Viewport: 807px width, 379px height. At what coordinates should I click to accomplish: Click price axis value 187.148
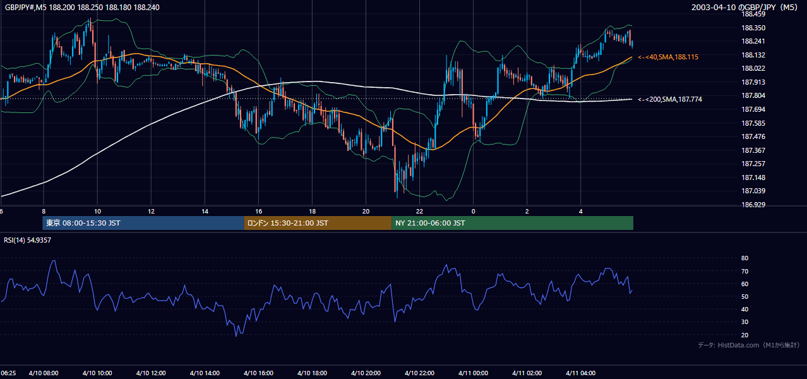753,177
